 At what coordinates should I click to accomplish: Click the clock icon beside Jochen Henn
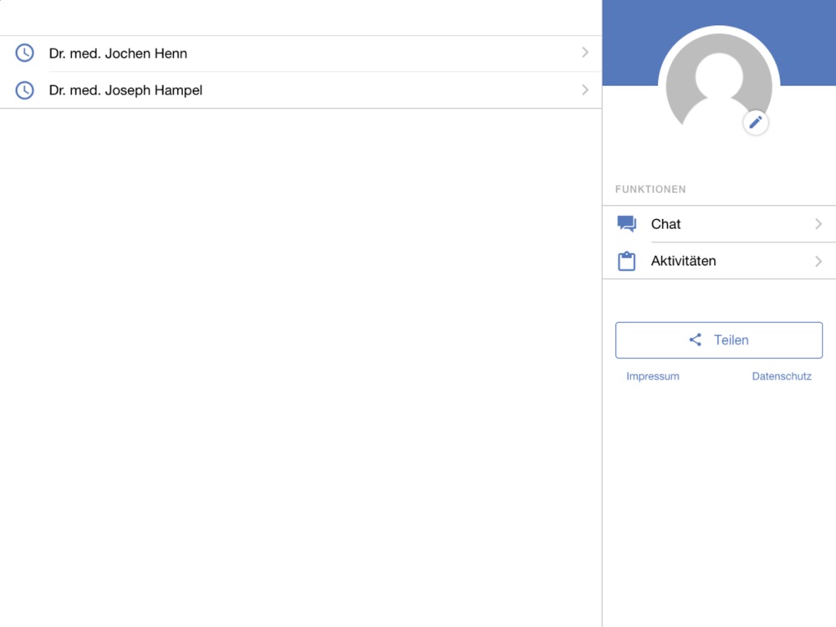point(25,54)
